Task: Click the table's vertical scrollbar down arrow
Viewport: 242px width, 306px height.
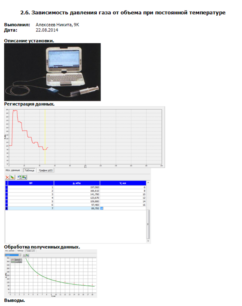Action: (148, 241)
